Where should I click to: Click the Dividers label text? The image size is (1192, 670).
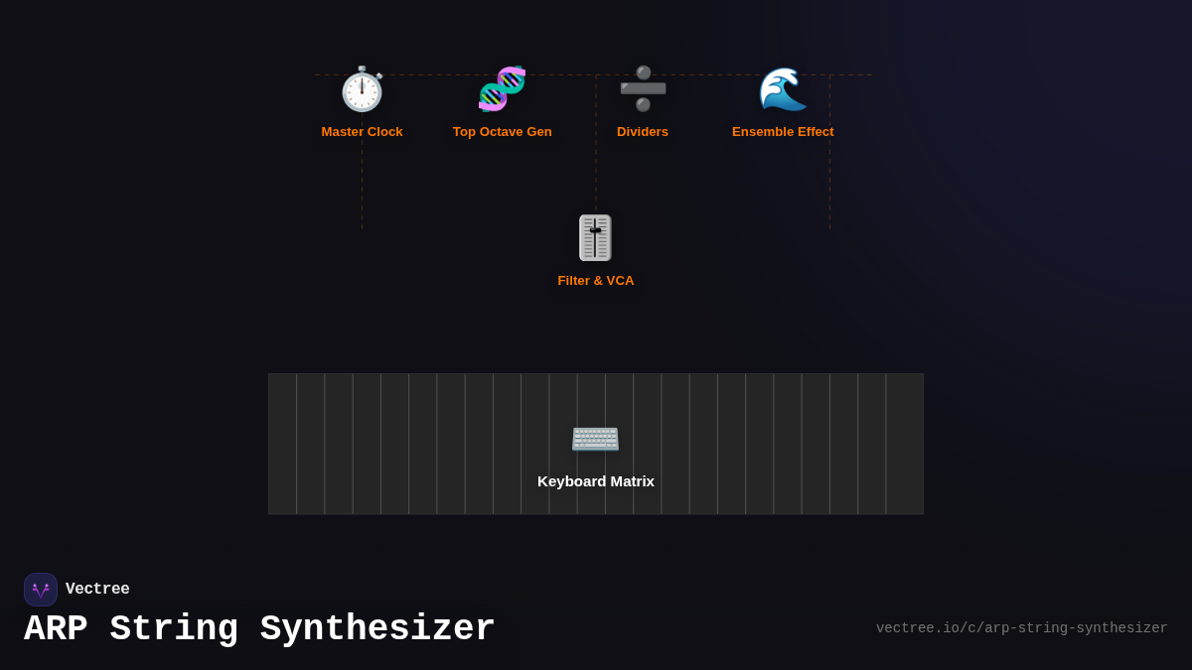643,131
